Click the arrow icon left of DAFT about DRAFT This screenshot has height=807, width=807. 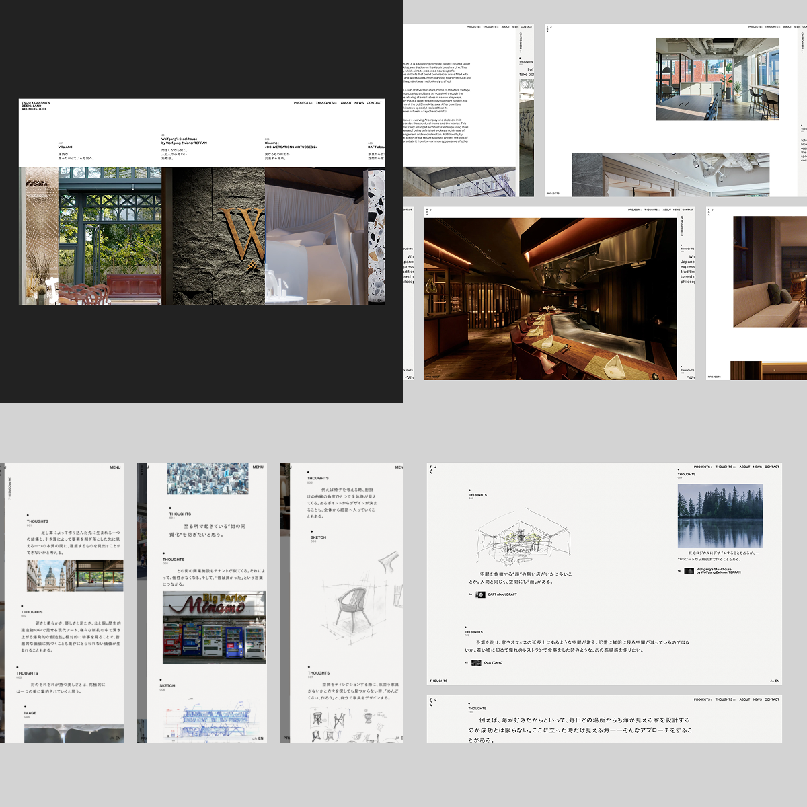tap(470, 594)
